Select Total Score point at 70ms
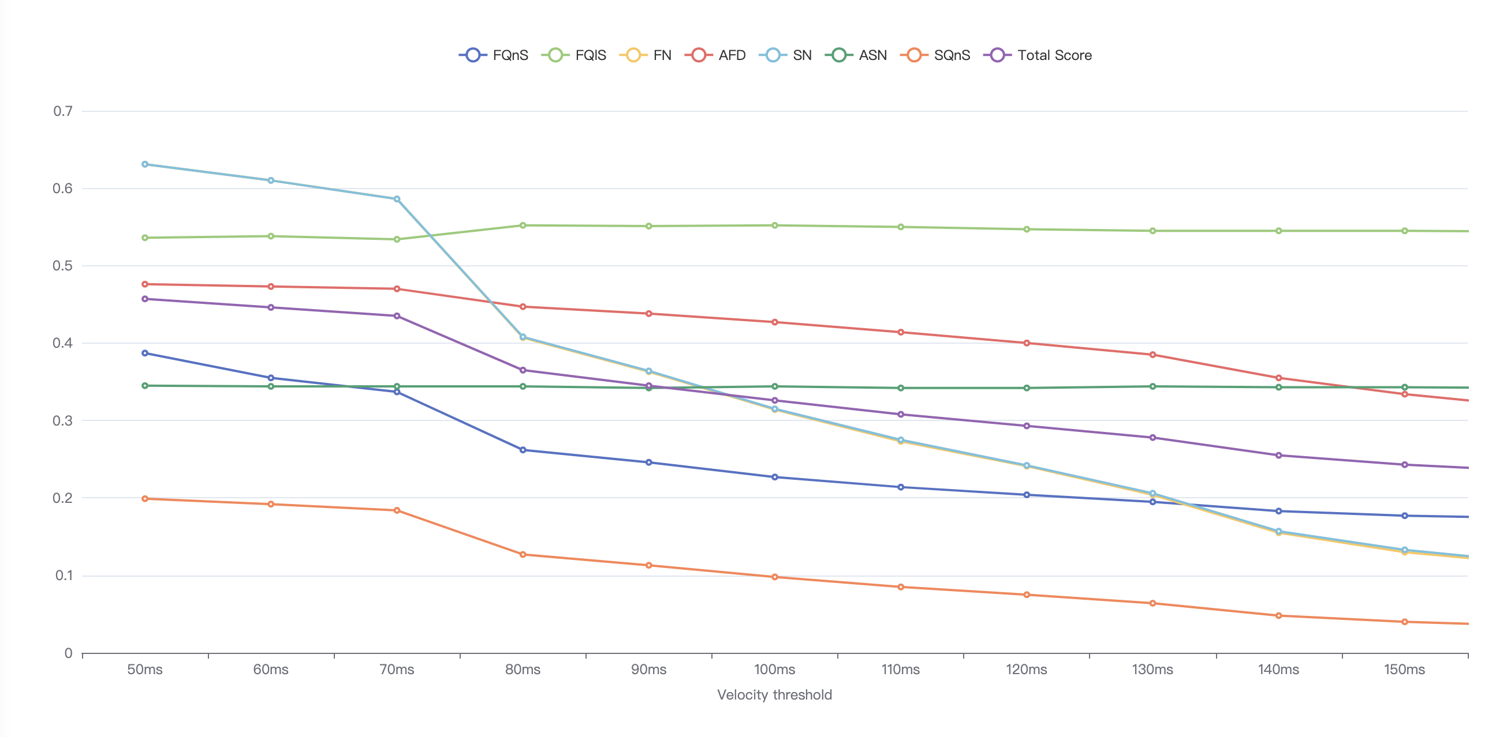 tap(397, 316)
